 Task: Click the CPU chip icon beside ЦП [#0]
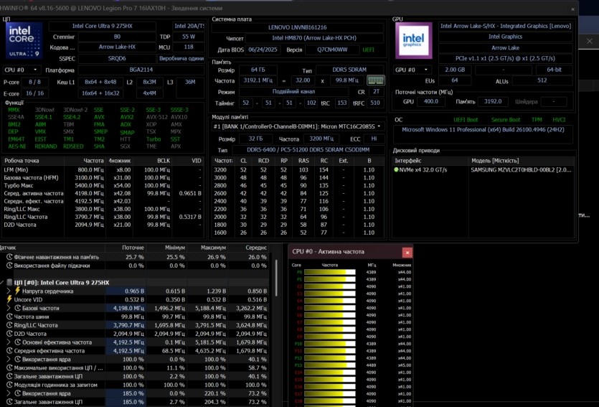(x=9, y=282)
